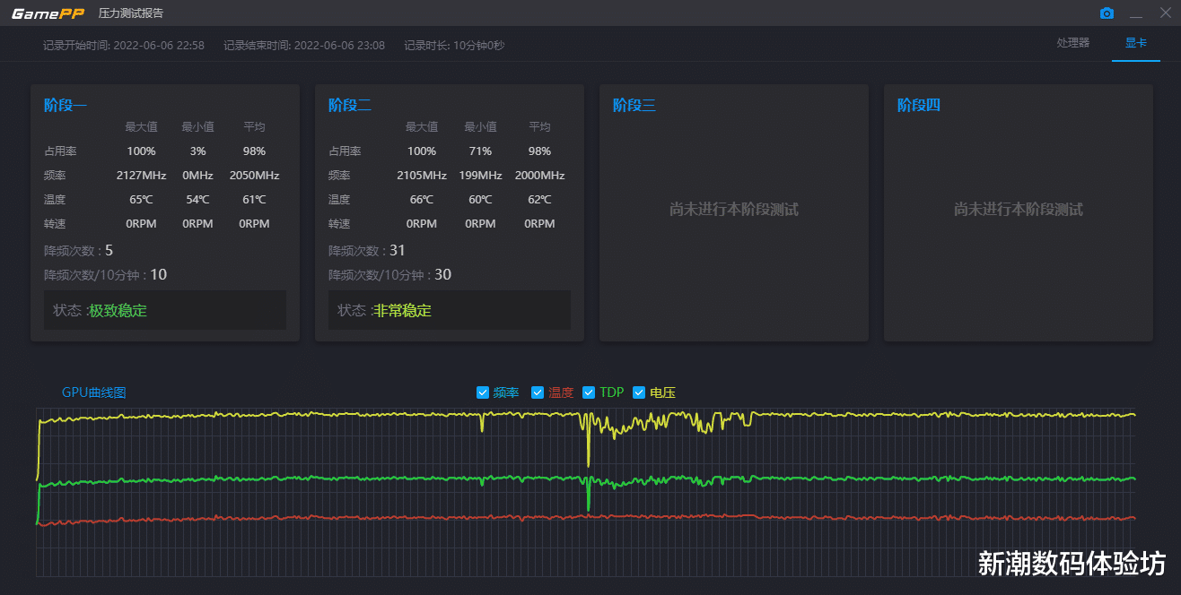This screenshot has width=1181, height=595.
Task: Uncheck the 温度 curve checkbox
Action: point(538,392)
